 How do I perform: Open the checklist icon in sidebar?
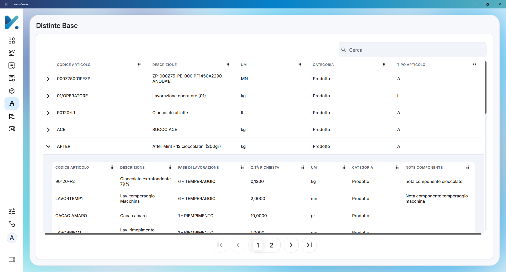coord(12,66)
